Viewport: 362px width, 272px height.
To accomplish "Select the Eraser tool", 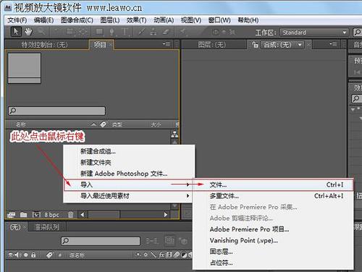I will tap(167, 32).
